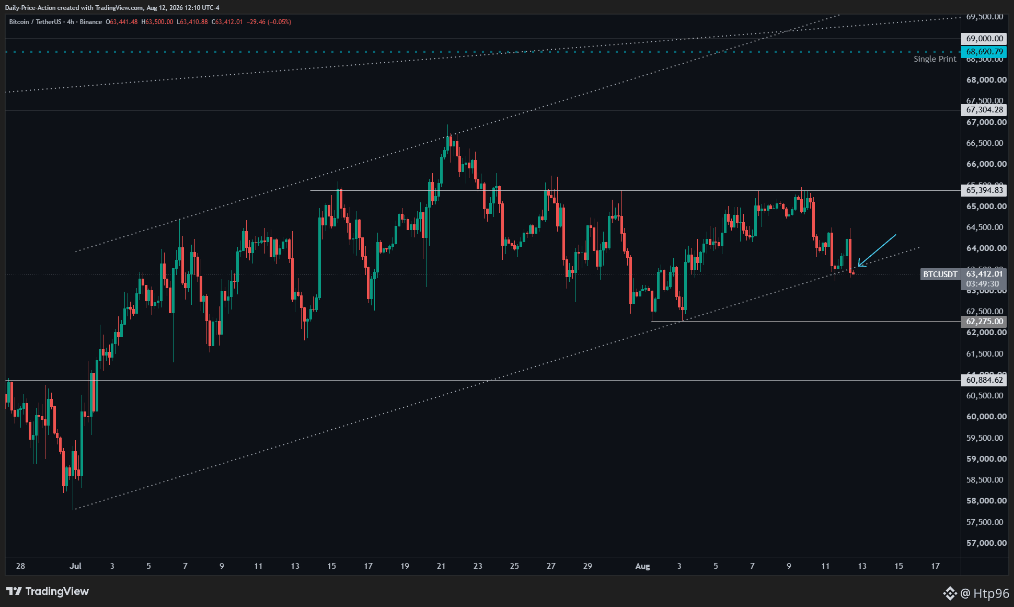
Task: Select the low value L63,410.88
Action: 192,22
